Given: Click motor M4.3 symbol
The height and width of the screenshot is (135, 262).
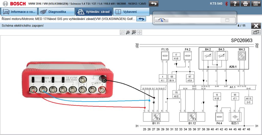Looking at the screenshot, I should (242, 56).
